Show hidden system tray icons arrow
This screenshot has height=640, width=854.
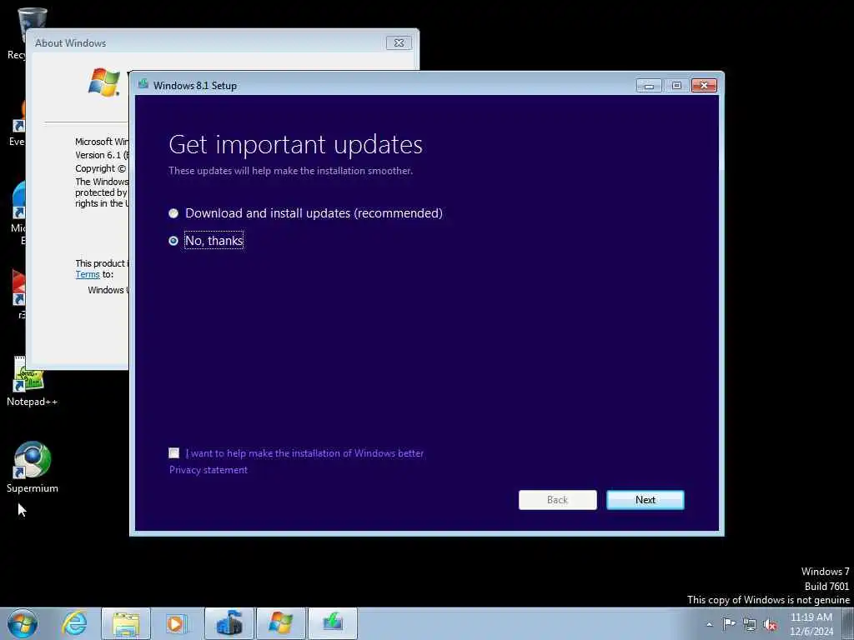(x=709, y=624)
